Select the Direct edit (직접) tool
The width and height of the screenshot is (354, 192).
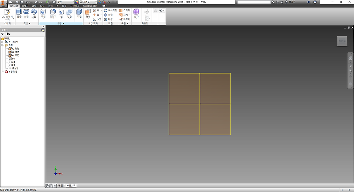click(79, 14)
